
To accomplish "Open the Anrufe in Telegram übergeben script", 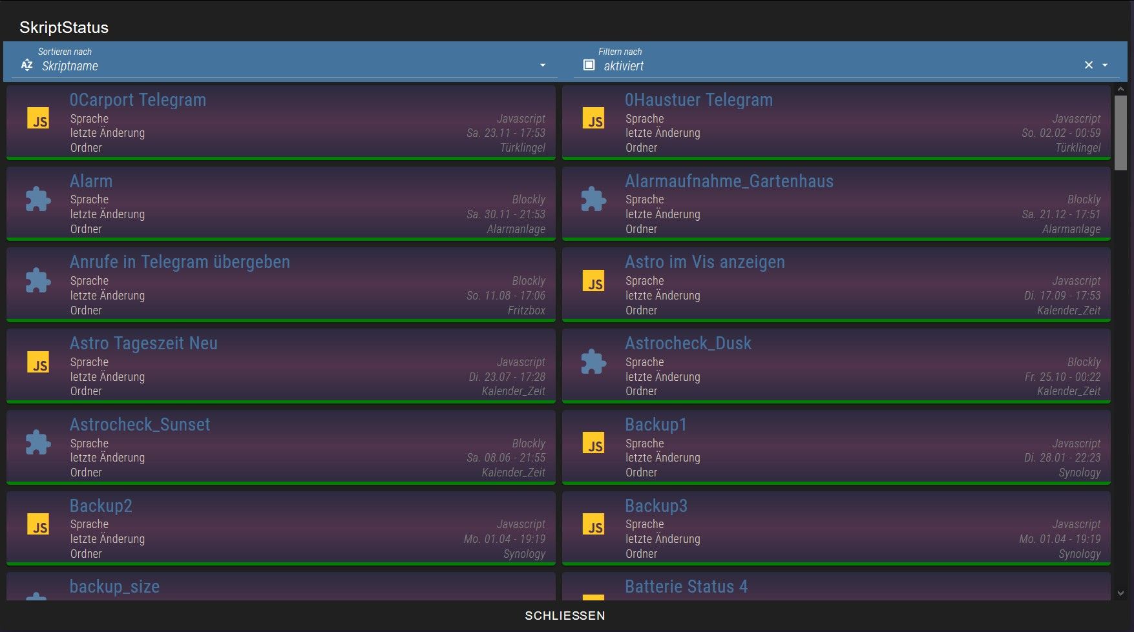I will (180, 262).
